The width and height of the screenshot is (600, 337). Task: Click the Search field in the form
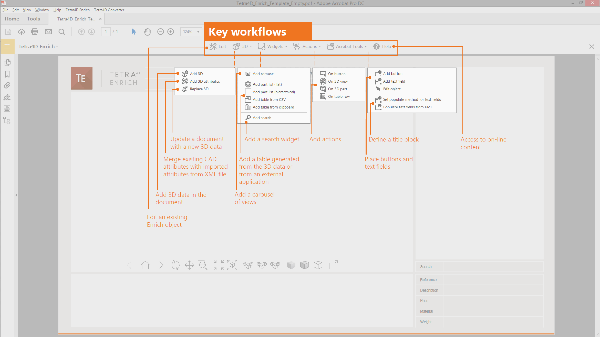click(x=493, y=267)
